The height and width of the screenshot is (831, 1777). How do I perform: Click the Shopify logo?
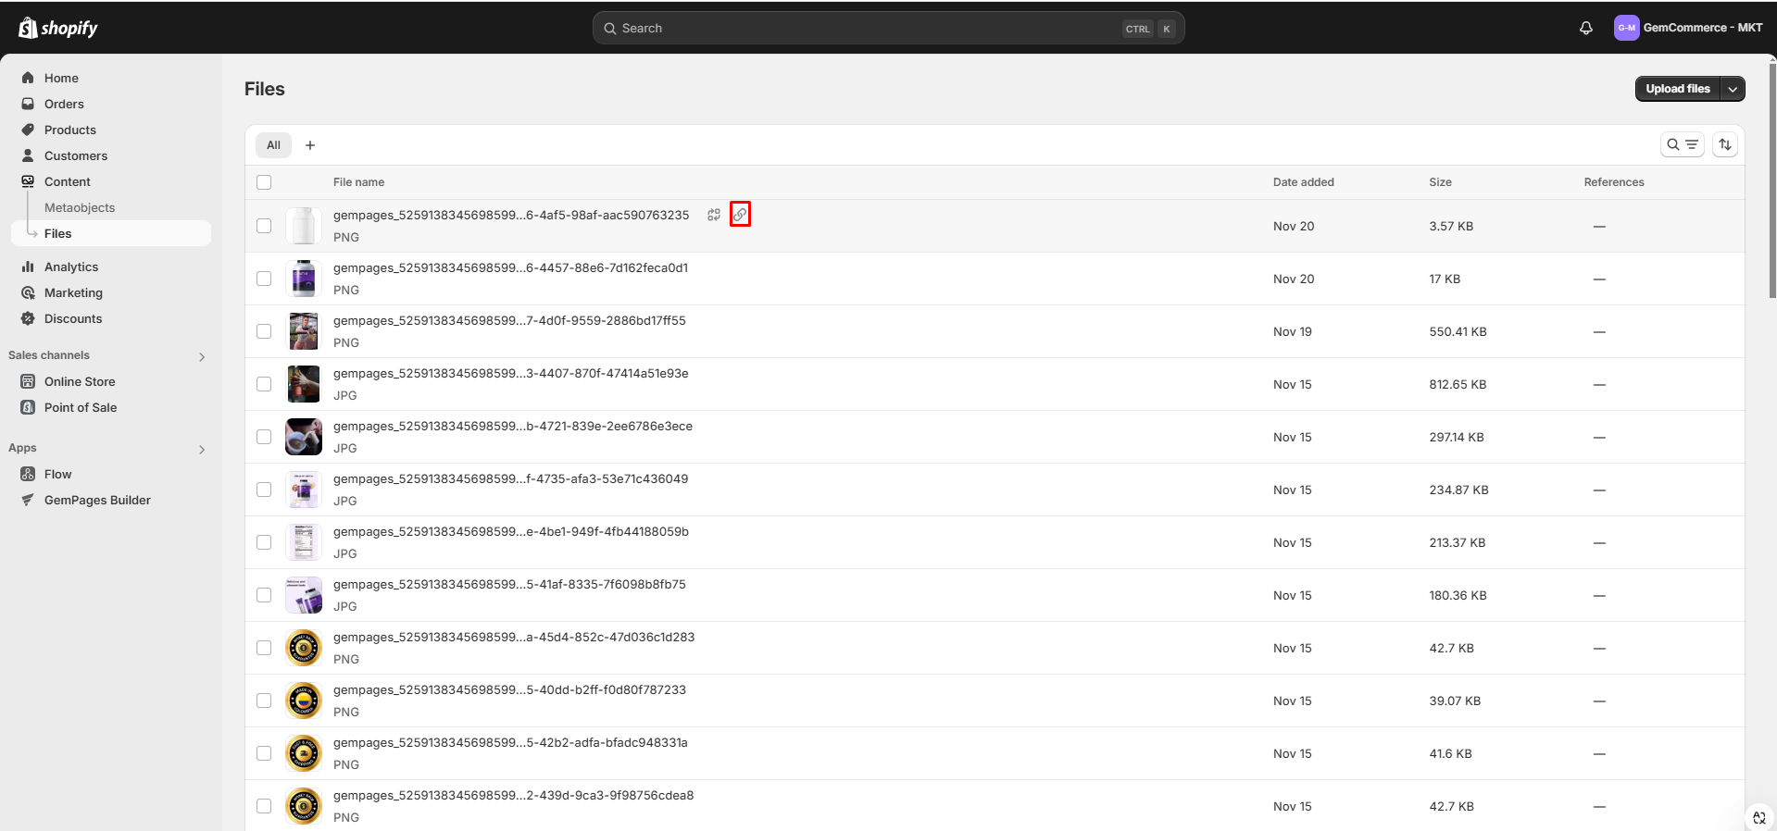(58, 28)
